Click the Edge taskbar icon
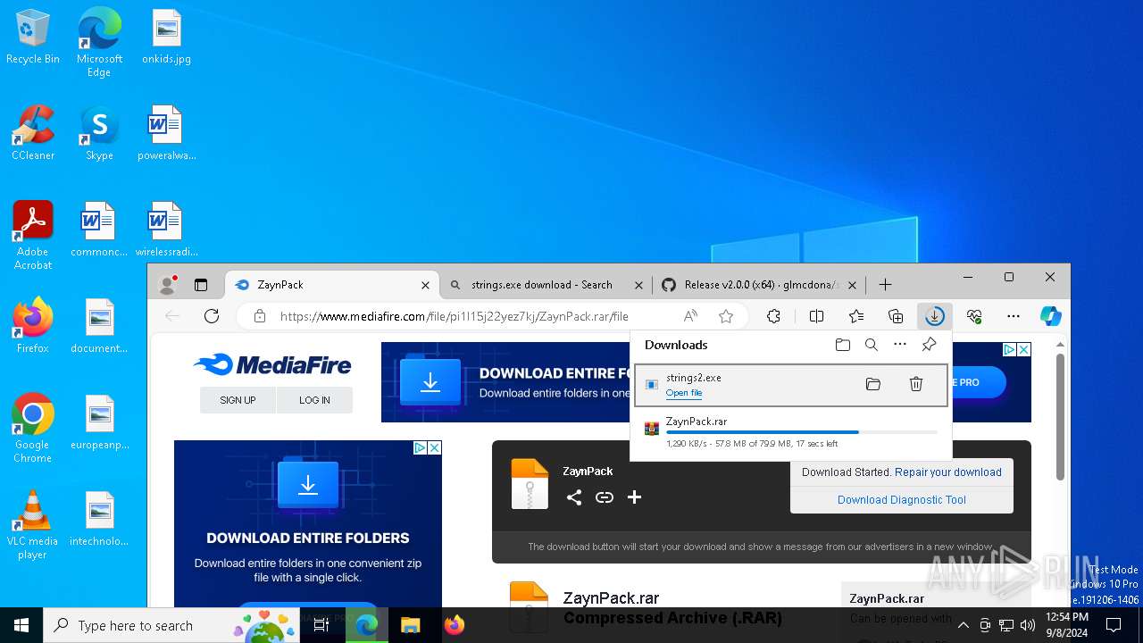Viewport: 1143px width, 643px height. click(366, 625)
